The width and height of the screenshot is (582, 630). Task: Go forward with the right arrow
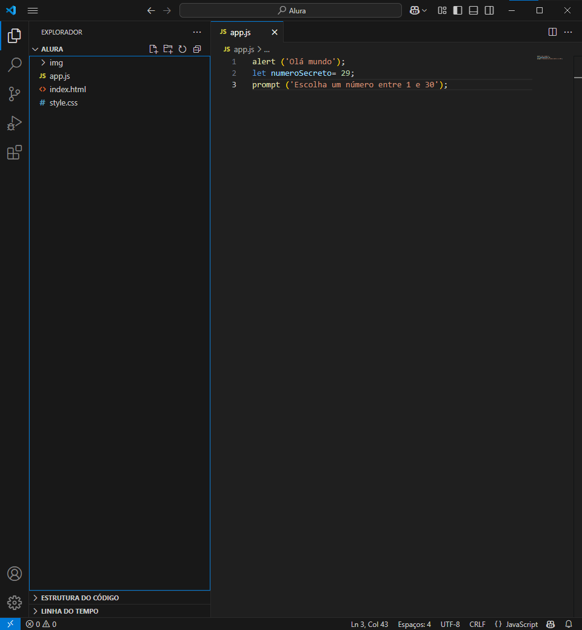pyautogui.click(x=167, y=11)
